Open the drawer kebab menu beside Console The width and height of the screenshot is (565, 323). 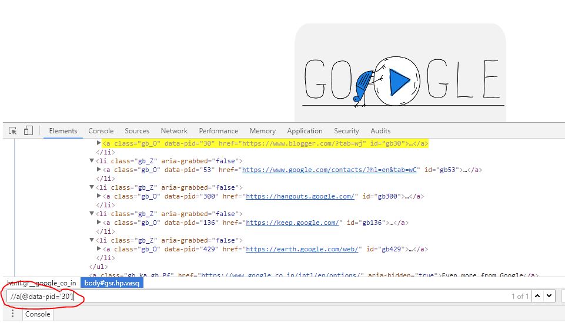[x=12, y=314]
